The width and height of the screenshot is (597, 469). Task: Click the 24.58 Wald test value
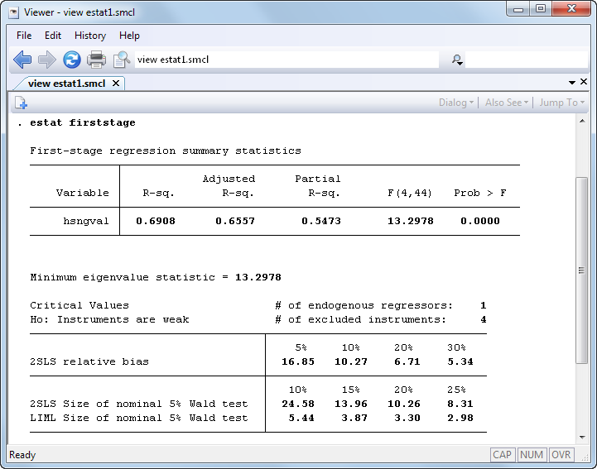pyautogui.click(x=298, y=404)
